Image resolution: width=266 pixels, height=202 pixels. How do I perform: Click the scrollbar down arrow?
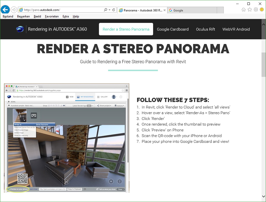tap(263, 196)
